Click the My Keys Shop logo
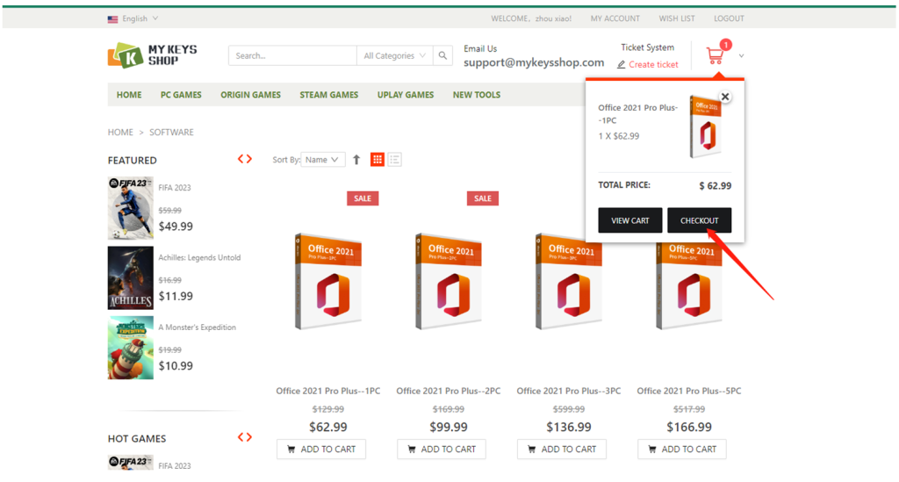 pyautogui.click(x=152, y=55)
